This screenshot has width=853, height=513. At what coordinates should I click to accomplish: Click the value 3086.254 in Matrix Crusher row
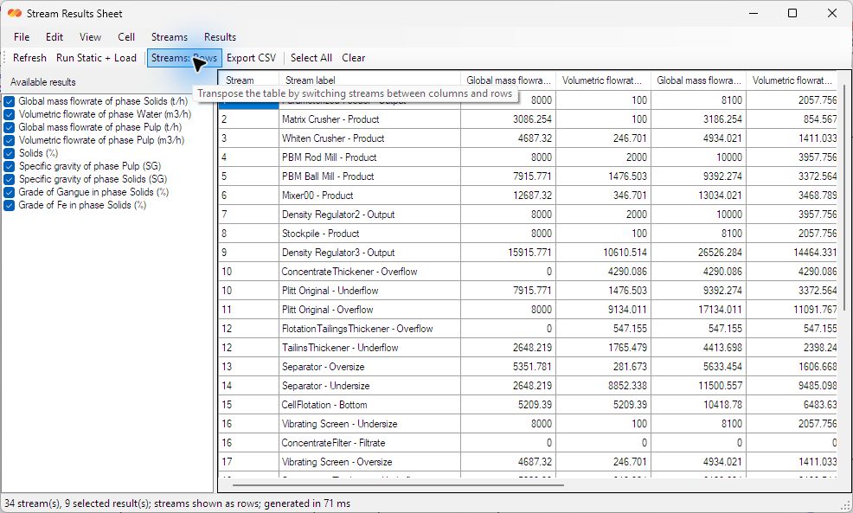[x=508, y=119]
